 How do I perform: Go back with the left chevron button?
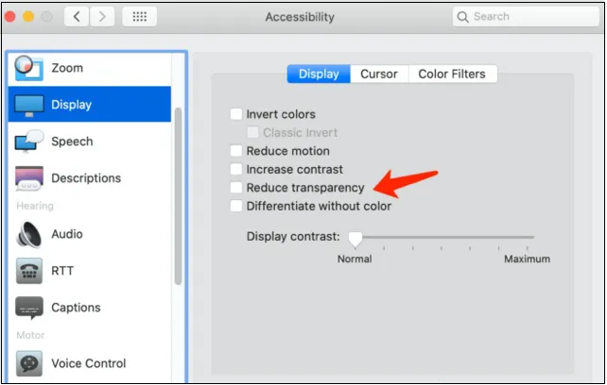click(x=78, y=17)
